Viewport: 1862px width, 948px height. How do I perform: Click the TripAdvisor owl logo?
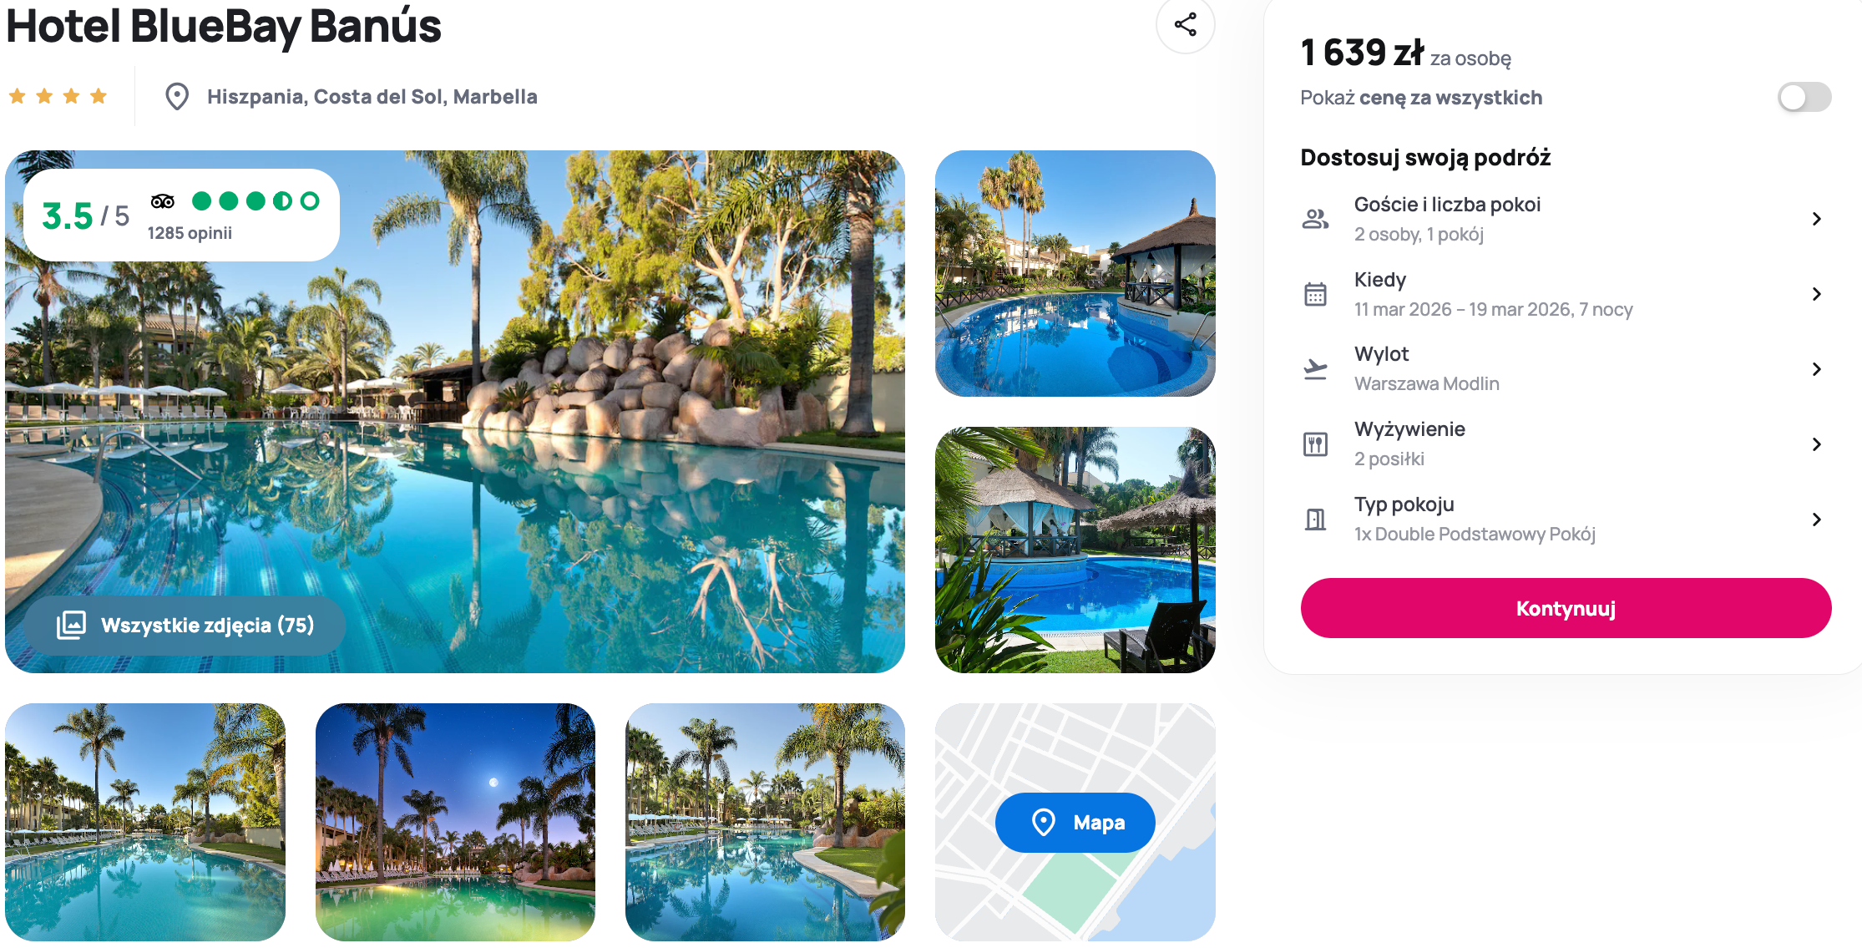163,201
